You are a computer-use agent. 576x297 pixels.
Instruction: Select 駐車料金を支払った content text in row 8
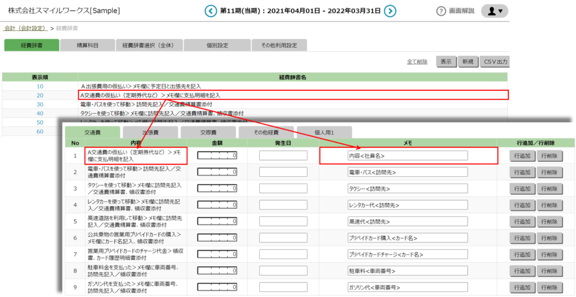(x=133, y=271)
